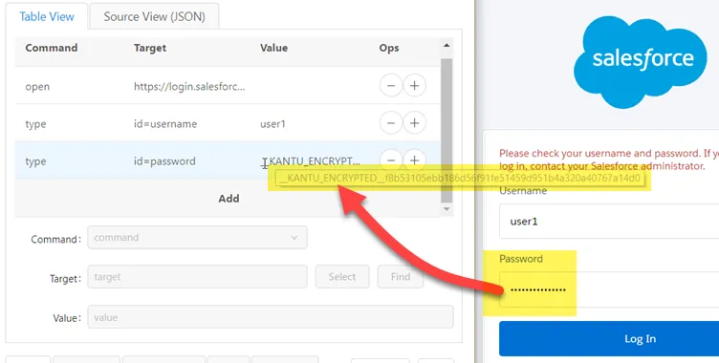Open the Source View (JSON) tab
The height and width of the screenshot is (363, 719).
point(154,16)
